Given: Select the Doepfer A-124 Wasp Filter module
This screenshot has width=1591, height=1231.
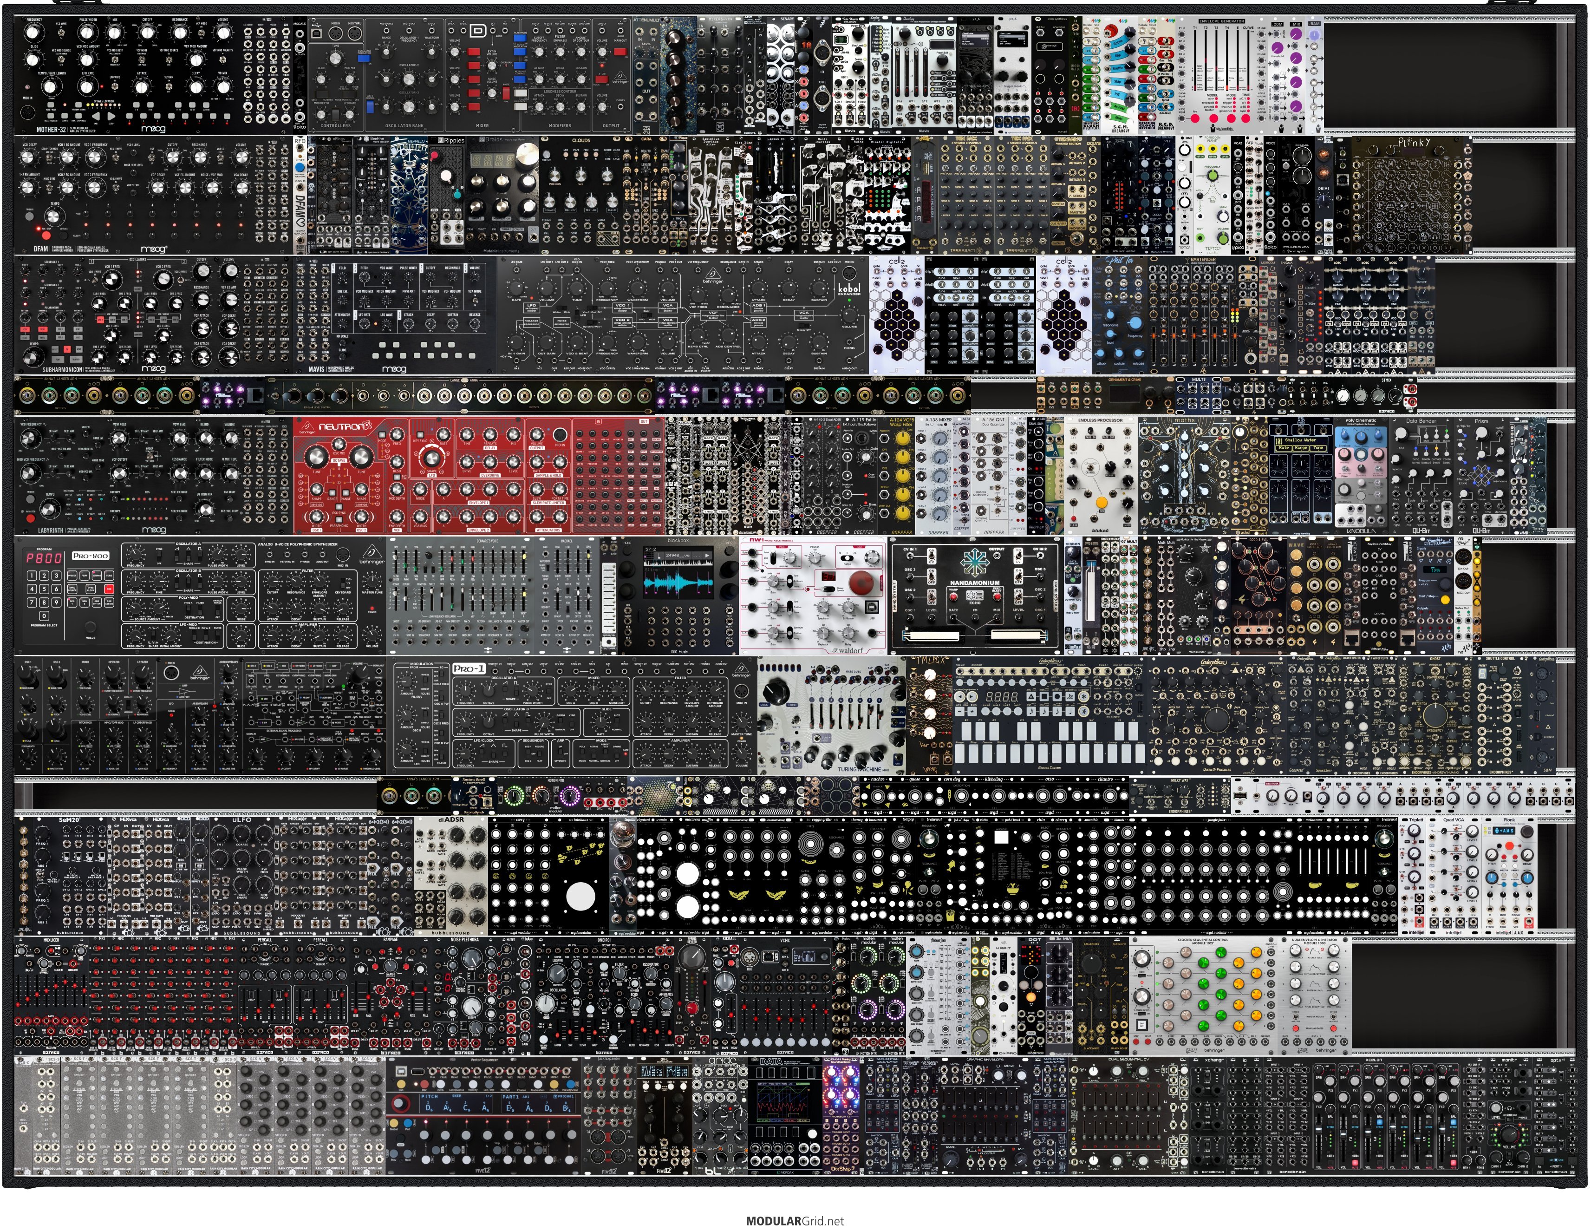Looking at the screenshot, I should [898, 476].
